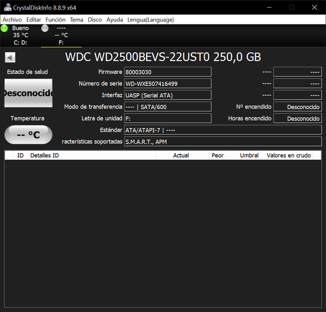Click the Modo de transferencia label

pyautogui.click(x=93, y=107)
